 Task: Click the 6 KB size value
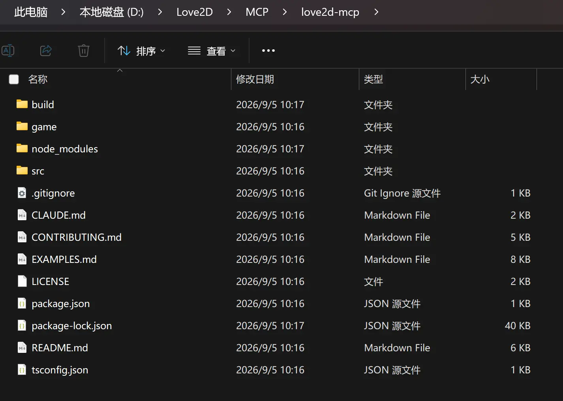(x=520, y=348)
